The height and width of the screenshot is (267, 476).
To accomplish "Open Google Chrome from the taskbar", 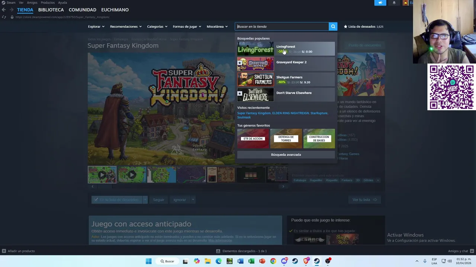I will [x=273, y=261].
